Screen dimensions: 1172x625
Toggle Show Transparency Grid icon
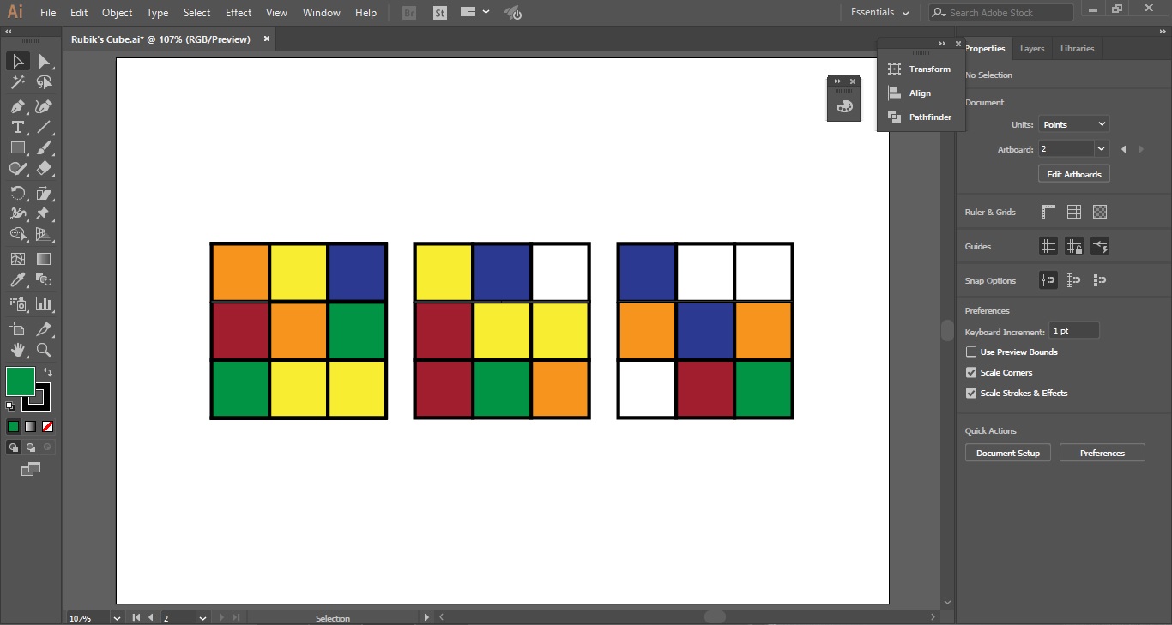1100,212
